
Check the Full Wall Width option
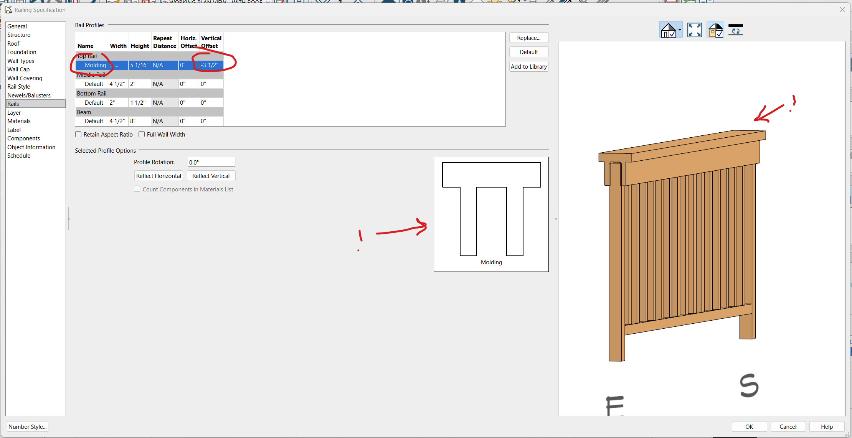coord(142,135)
